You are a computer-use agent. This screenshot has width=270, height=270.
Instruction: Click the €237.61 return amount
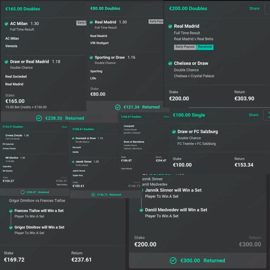[81, 260]
